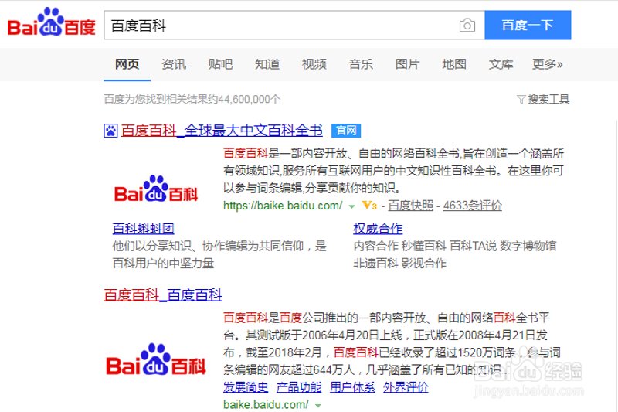Image resolution: width=618 pixels, height=412 pixels.
Task: Click the Baidu logo in the header
Action: 51,22
